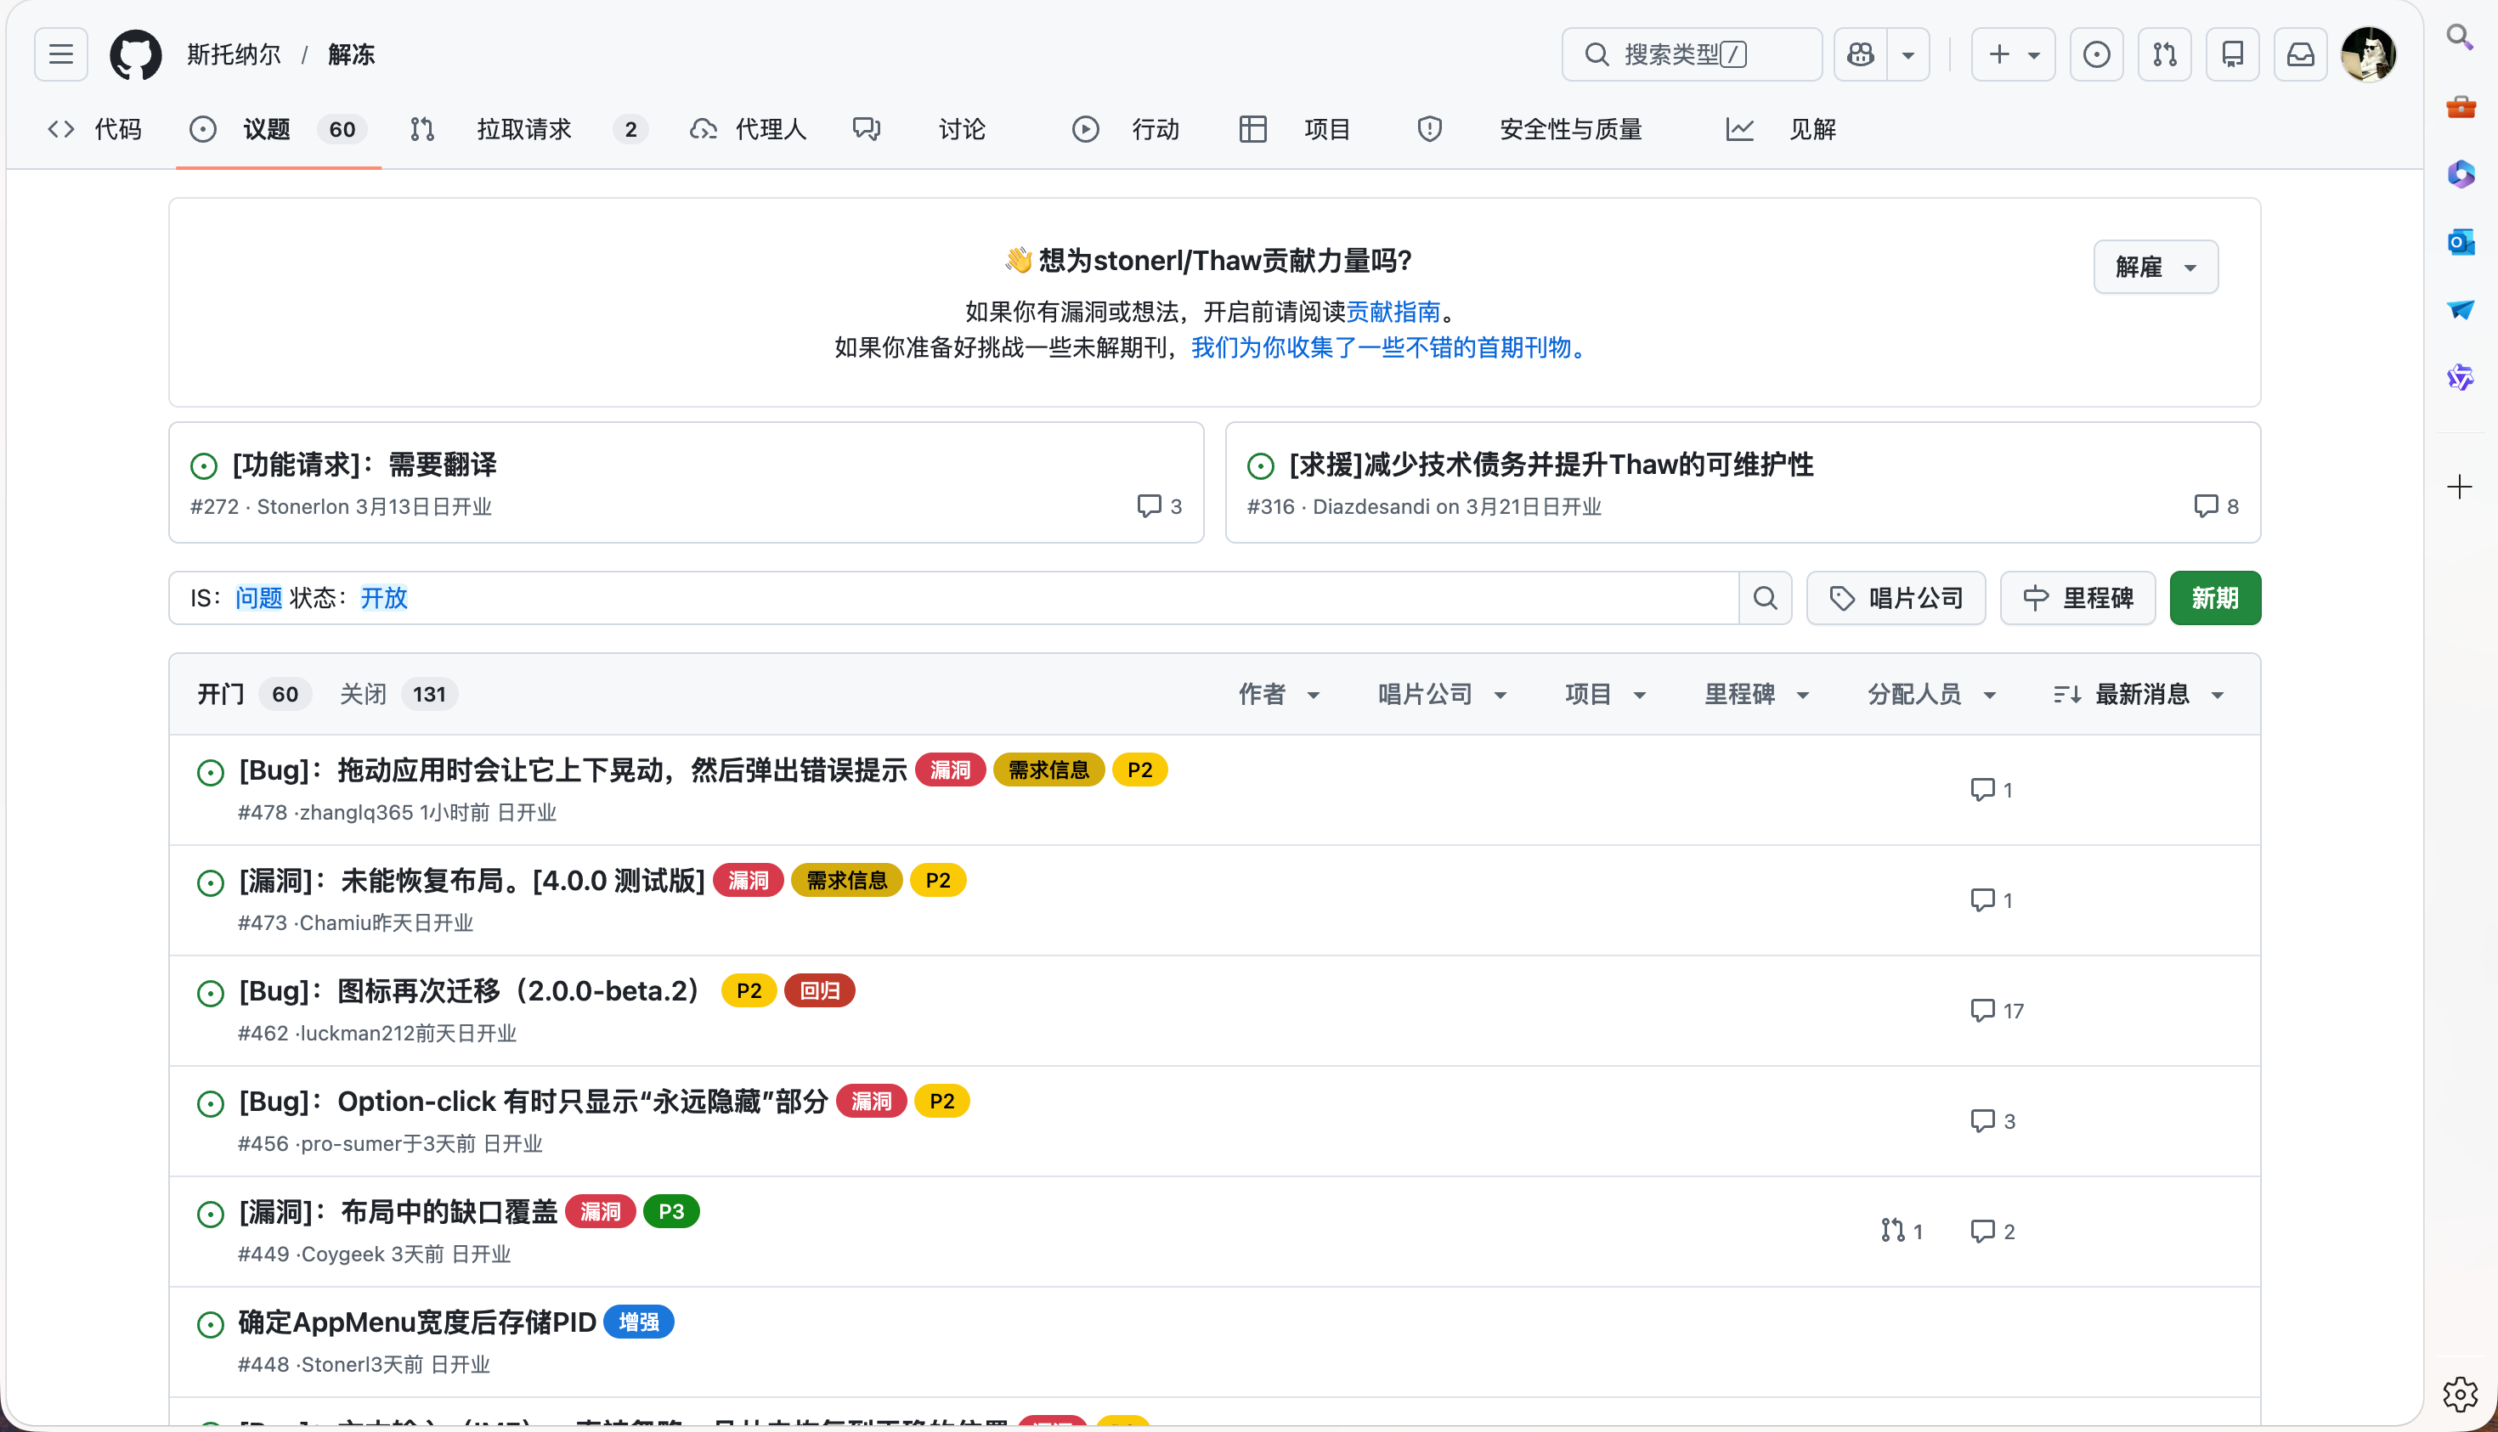
Task: Click the global pull requests header icon
Action: pyautogui.click(x=2163, y=54)
